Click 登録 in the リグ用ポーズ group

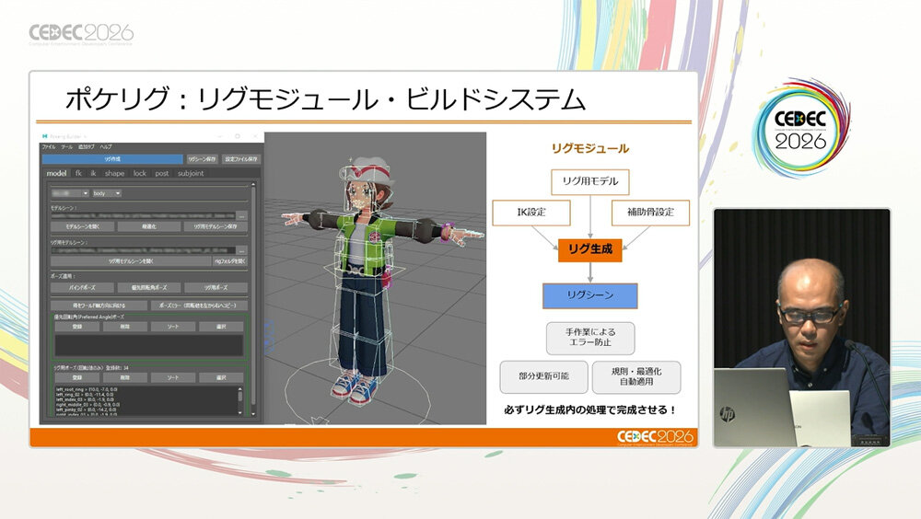(x=77, y=377)
